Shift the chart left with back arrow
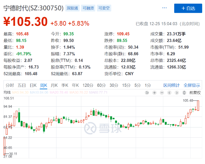 [169, 93]
